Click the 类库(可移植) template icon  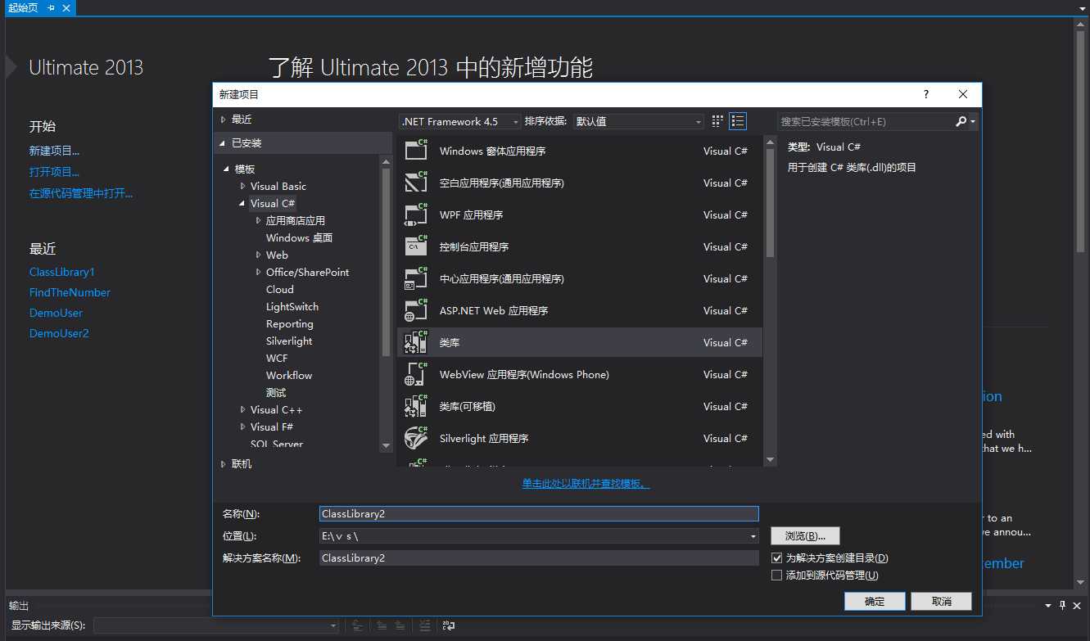416,406
